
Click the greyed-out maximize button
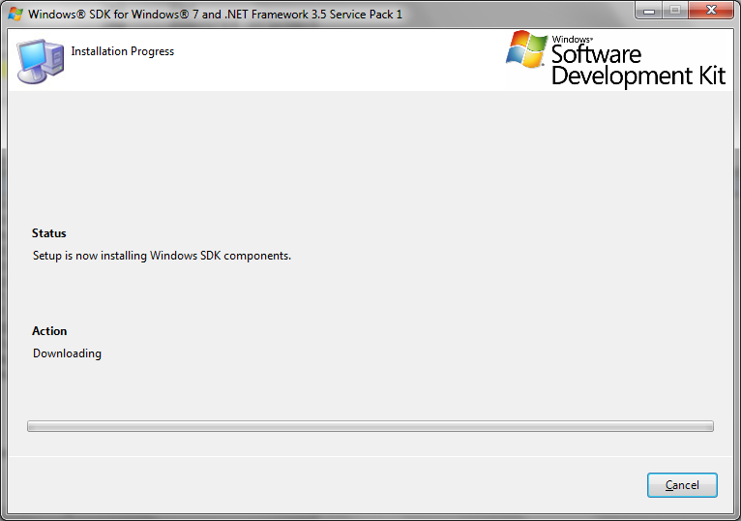click(674, 11)
